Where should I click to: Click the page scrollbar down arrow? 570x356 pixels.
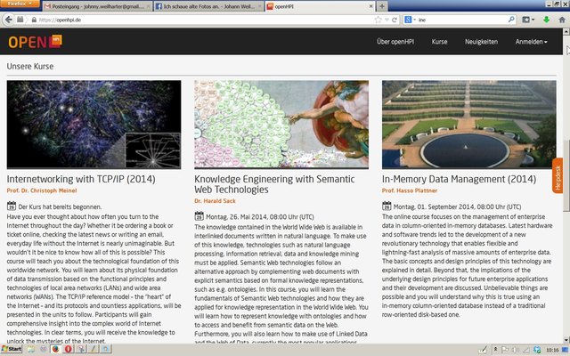[x=566, y=340]
